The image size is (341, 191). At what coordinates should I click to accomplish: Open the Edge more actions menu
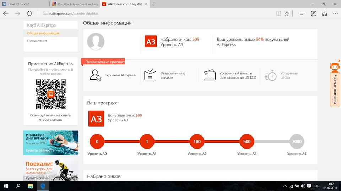(x=335, y=13)
